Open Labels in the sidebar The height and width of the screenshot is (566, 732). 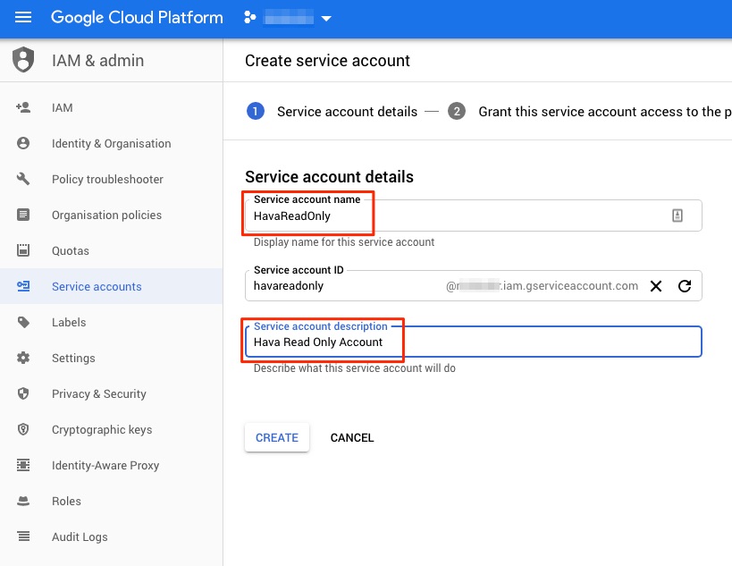point(111,322)
